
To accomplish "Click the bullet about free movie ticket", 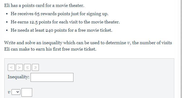I will [x=61, y=30].
